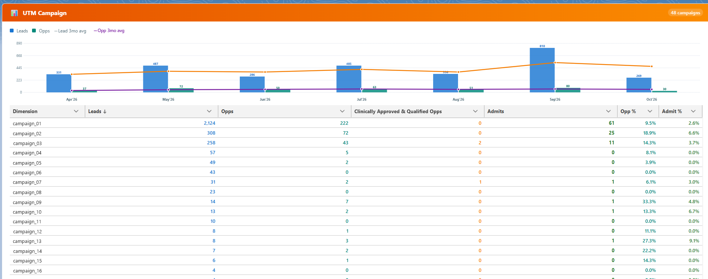Click the May'26 Leads bar (487)
This screenshot has height=279, width=708.
point(155,79)
